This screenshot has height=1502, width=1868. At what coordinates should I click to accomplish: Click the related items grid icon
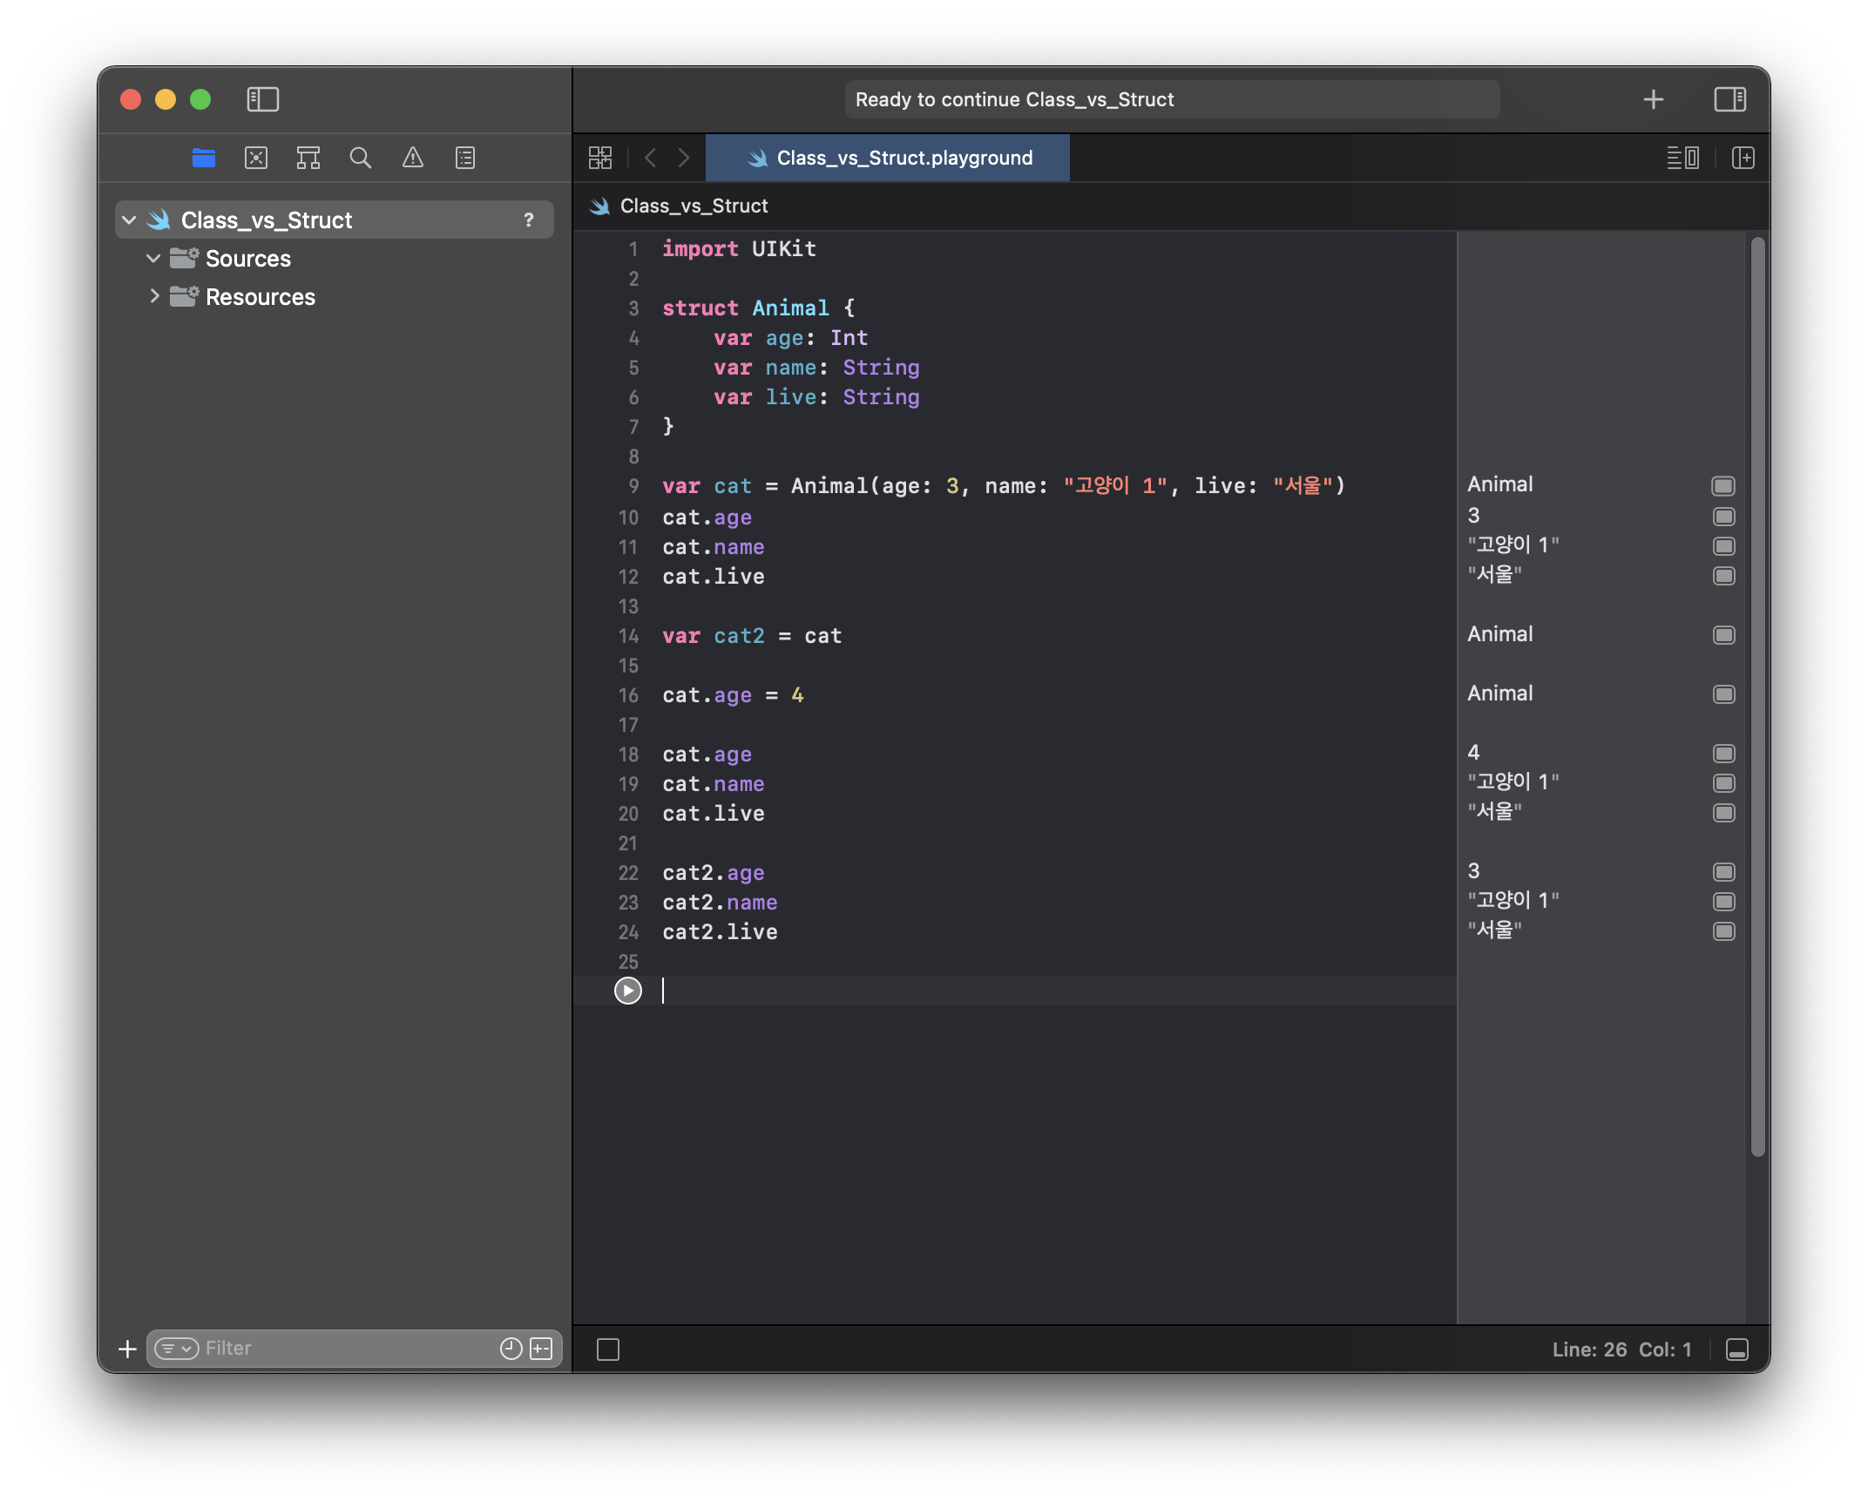coord(600,158)
